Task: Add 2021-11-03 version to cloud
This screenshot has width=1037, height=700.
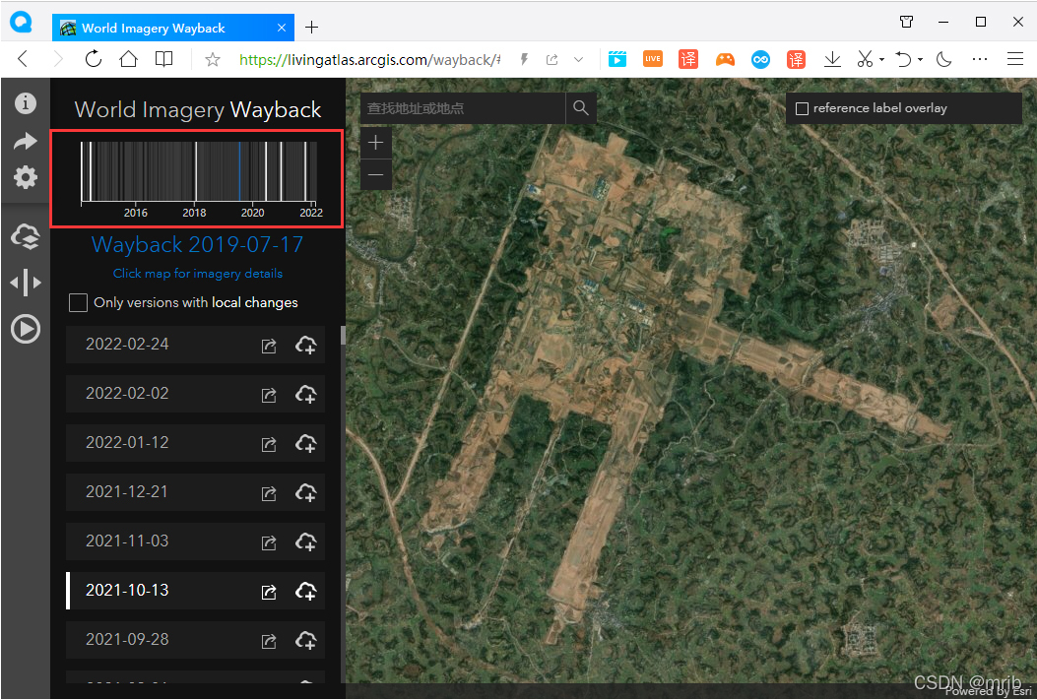Action: (x=305, y=541)
